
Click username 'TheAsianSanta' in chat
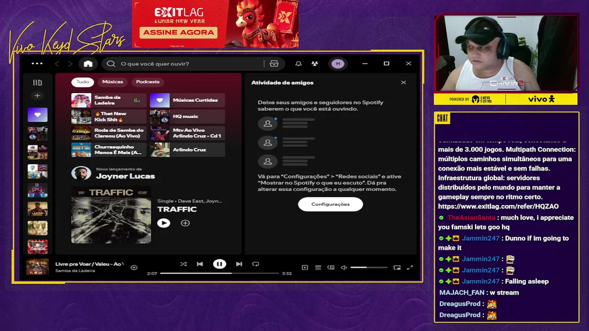pyautogui.click(x=471, y=217)
